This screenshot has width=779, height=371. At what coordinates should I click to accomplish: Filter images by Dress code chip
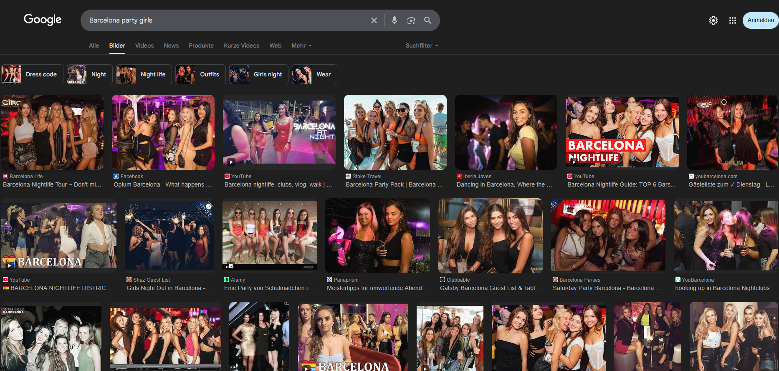[32, 74]
